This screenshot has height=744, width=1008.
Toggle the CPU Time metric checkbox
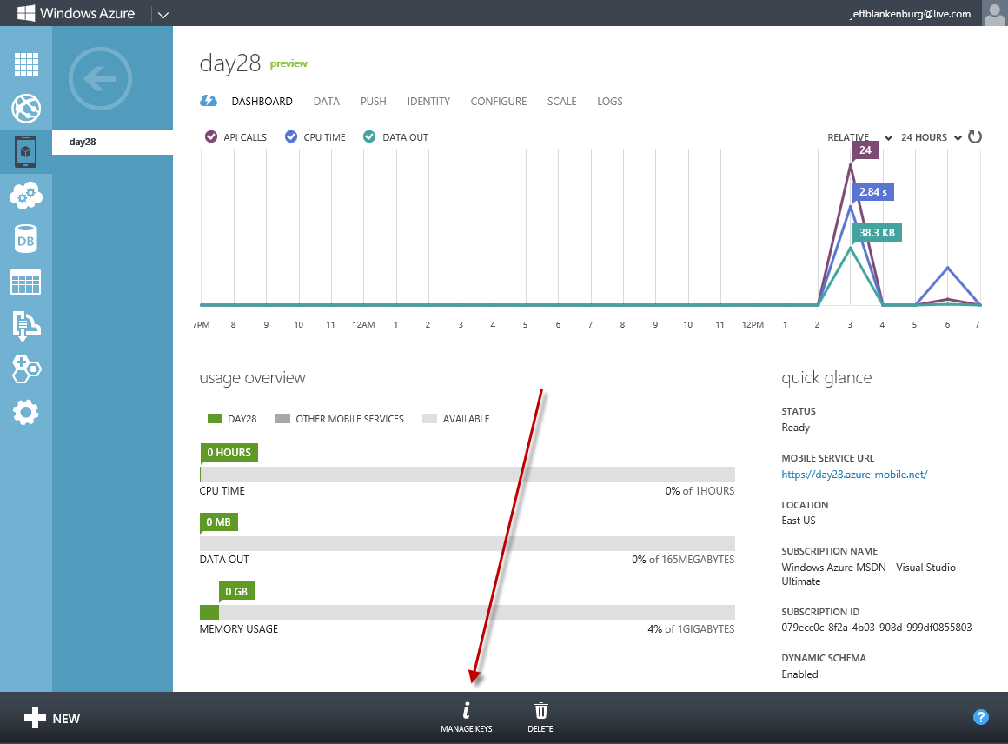[x=291, y=137]
